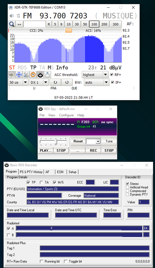The height and width of the screenshot is (268, 155).
Task: Enable the Artificial Head checkbox
Action: click(127, 187)
